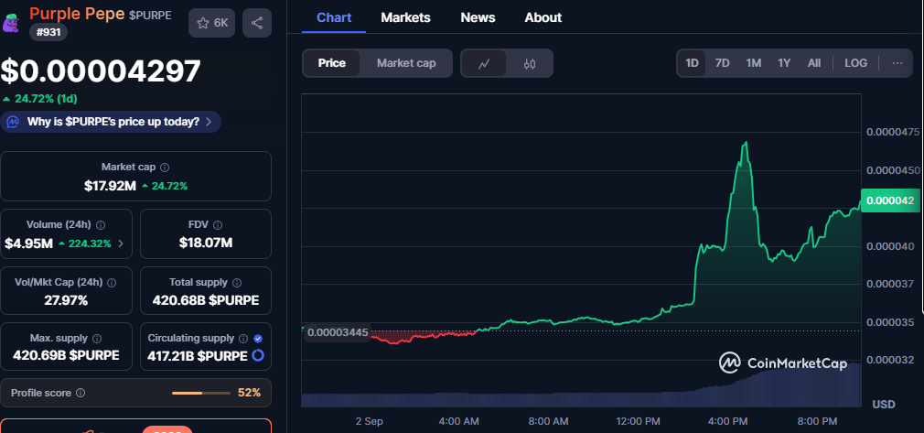Click the Profile score info icon
Screen dimensions: 924x433
click(x=81, y=393)
